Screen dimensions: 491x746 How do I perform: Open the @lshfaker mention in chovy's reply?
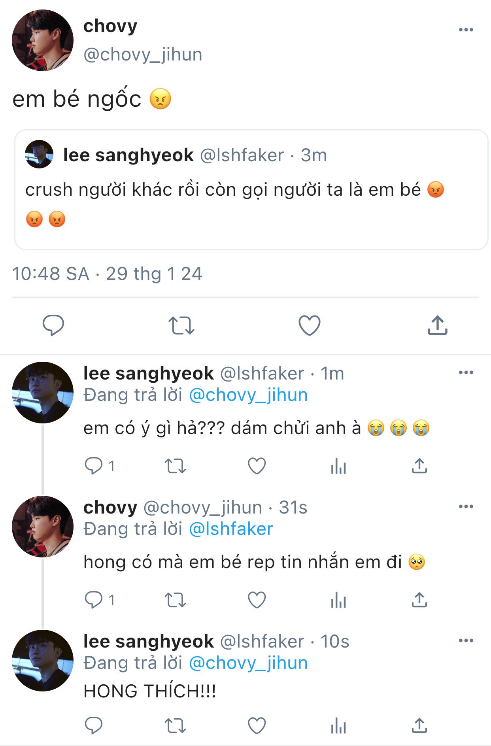coord(231,529)
